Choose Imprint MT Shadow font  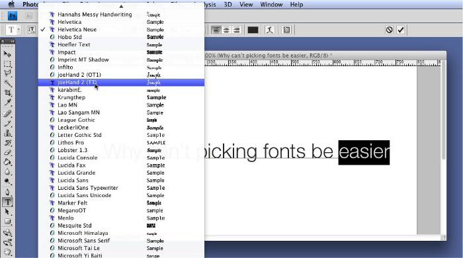[x=121, y=60]
